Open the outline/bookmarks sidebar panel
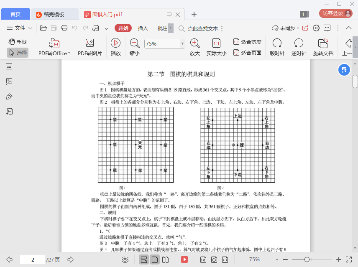Viewport: 358px width, 267px height. 9,66
